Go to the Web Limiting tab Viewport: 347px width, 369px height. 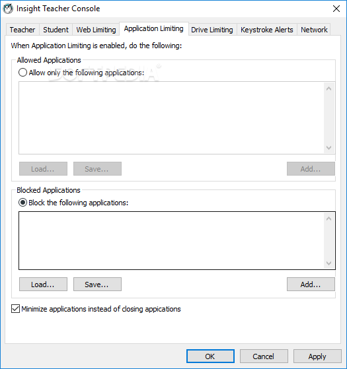pos(96,30)
